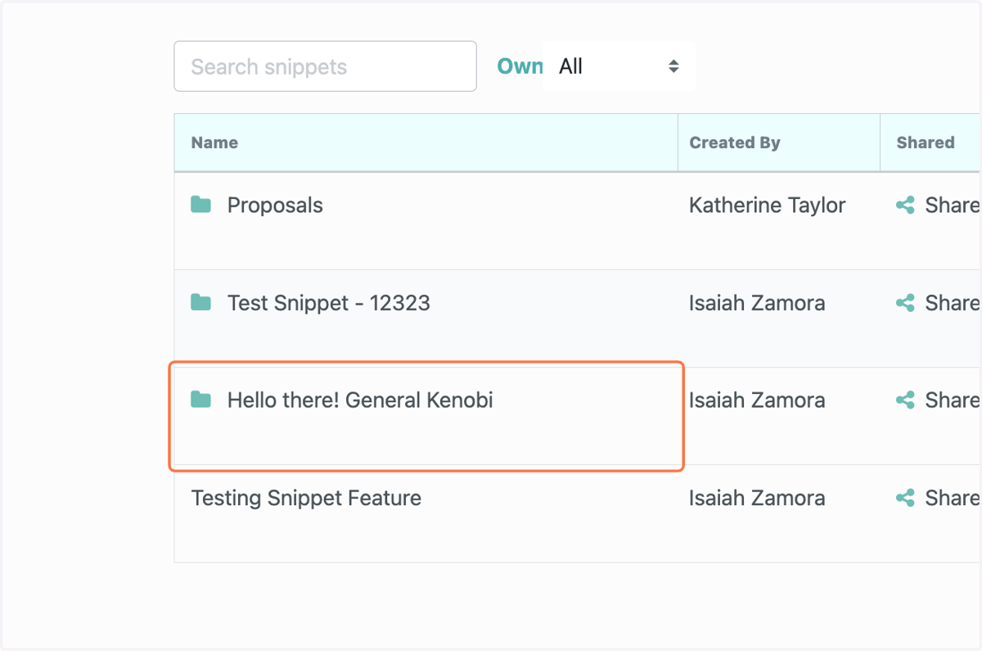
Task: Click the Owner label beside the All dropdown
Action: coord(520,66)
